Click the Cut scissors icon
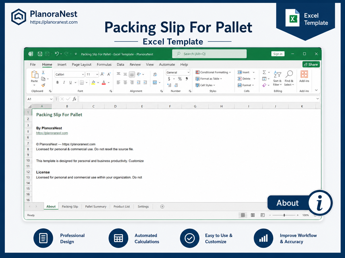The height and width of the screenshot is (258, 345). pos(43,72)
